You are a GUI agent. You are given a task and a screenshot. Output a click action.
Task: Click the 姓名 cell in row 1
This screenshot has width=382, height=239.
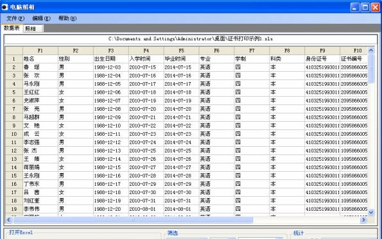pos(40,59)
